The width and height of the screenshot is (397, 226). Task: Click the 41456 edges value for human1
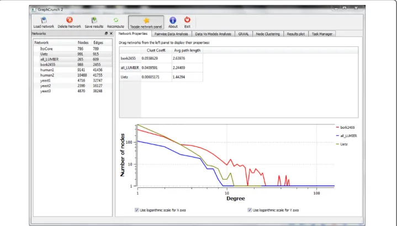[x=98, y=70]
